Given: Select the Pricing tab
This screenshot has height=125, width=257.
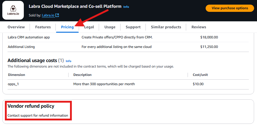Looking at the screenshot, I should (67, 27).
